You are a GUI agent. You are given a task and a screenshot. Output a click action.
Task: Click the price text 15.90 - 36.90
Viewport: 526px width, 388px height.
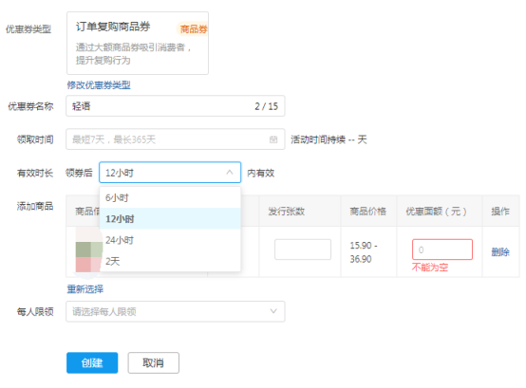click(x=364, y=252)
